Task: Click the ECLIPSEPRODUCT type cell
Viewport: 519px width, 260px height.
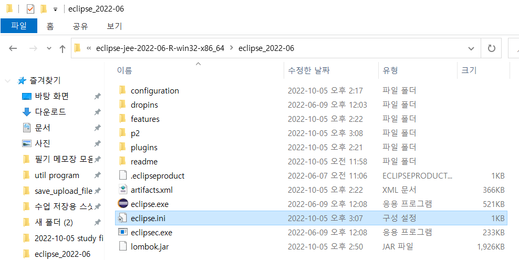Action: click(418, 175)
